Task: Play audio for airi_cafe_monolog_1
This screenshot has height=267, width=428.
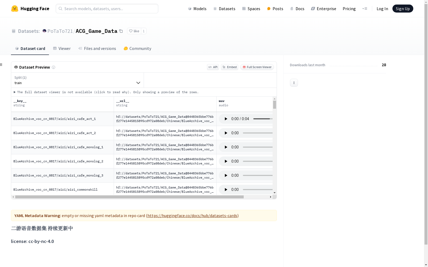Action: [x=226, y=147]
